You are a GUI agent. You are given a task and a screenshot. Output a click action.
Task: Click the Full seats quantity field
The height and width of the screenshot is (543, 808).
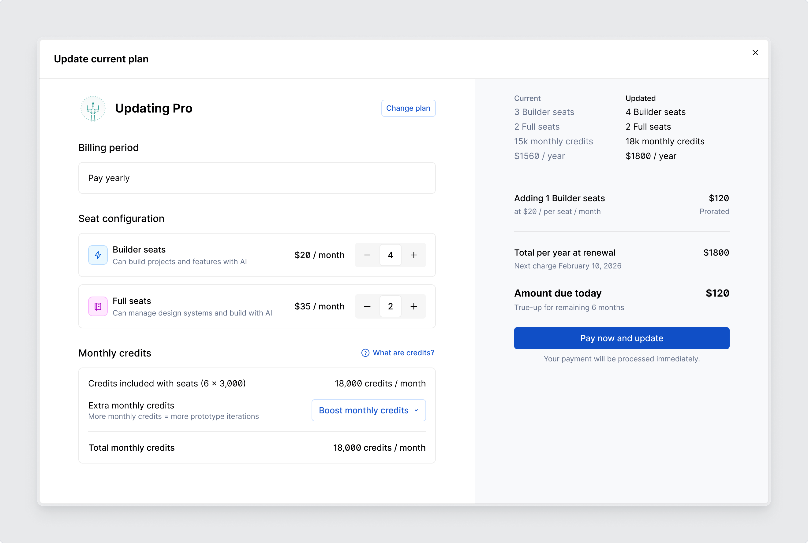[x=390, y=306]
